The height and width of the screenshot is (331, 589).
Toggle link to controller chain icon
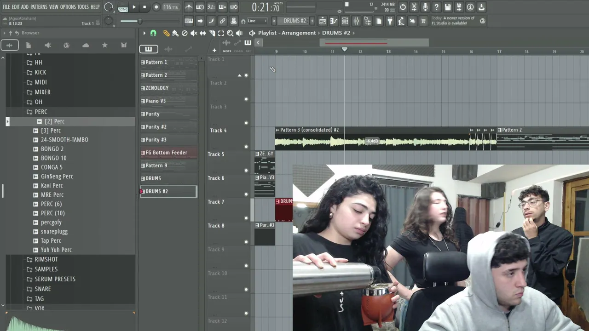pyautogui.click(x=222, y=21)
